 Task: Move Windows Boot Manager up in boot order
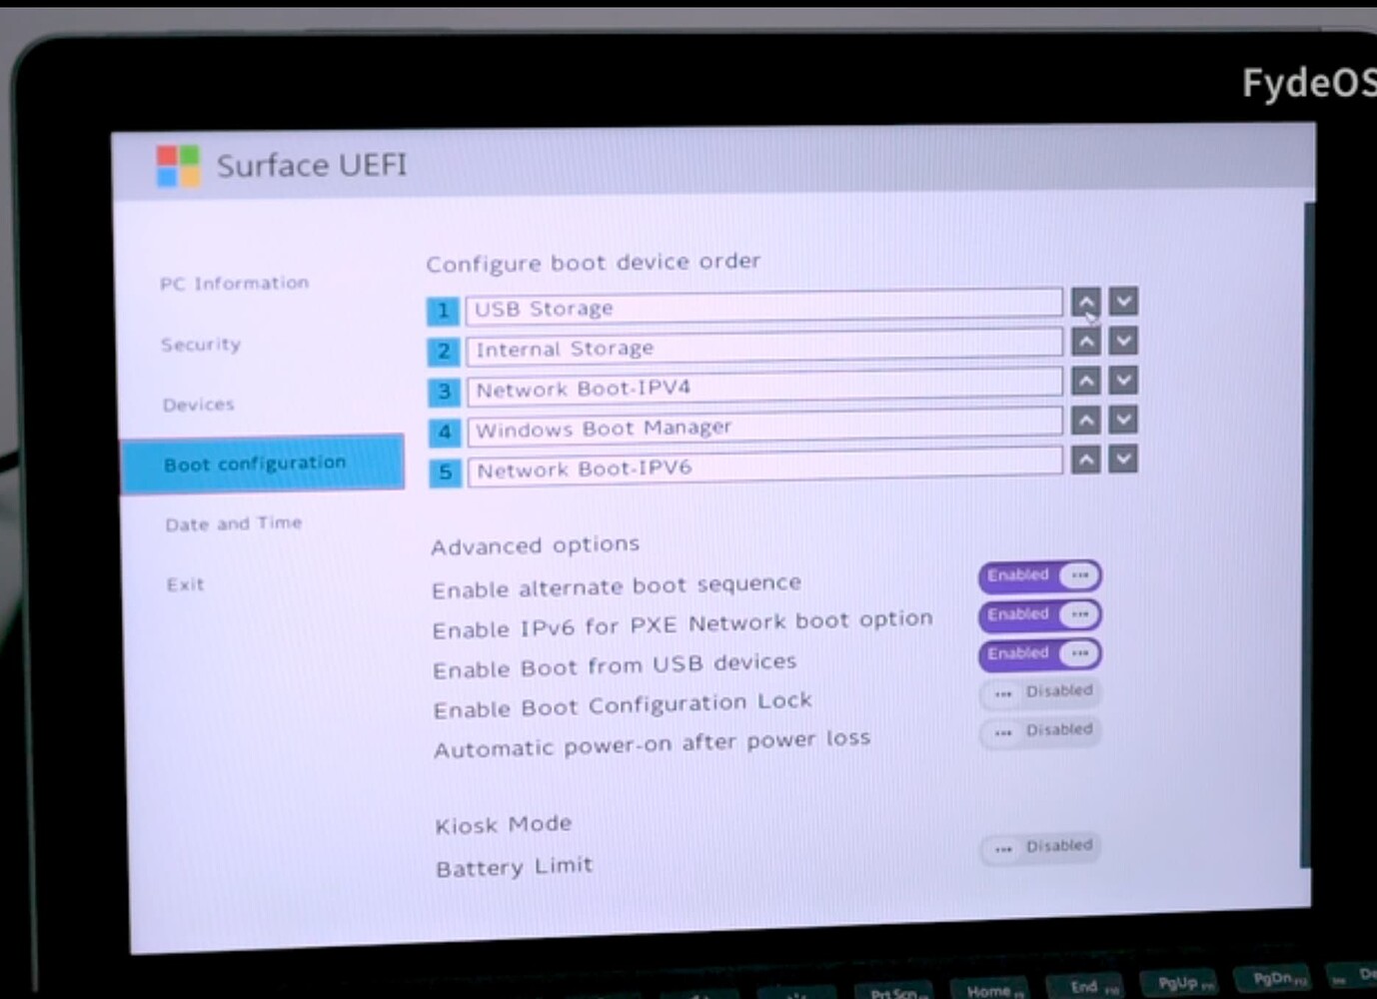pos(1086,421)
